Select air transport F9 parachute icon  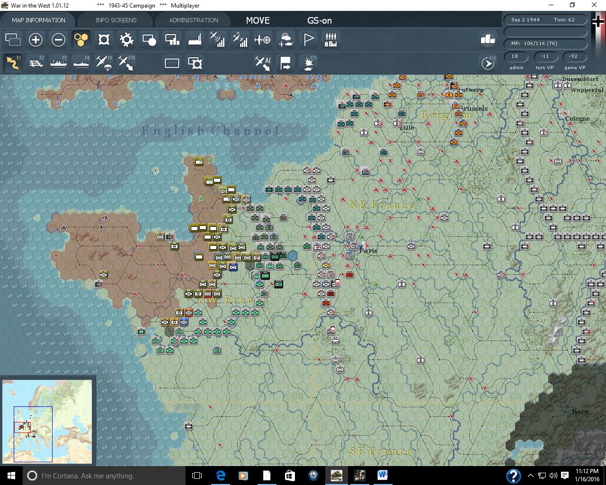104,63
